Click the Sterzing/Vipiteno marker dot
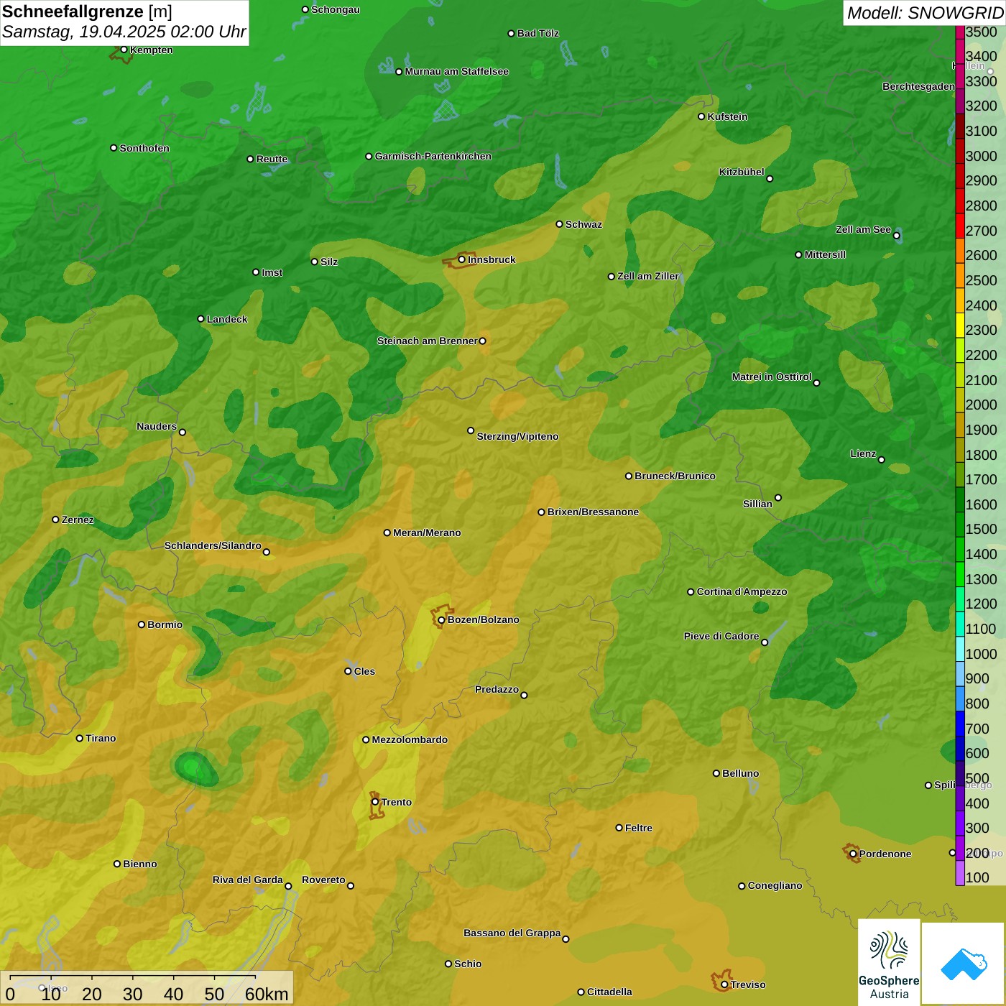 pyautogui.click(x=471, y=430)
